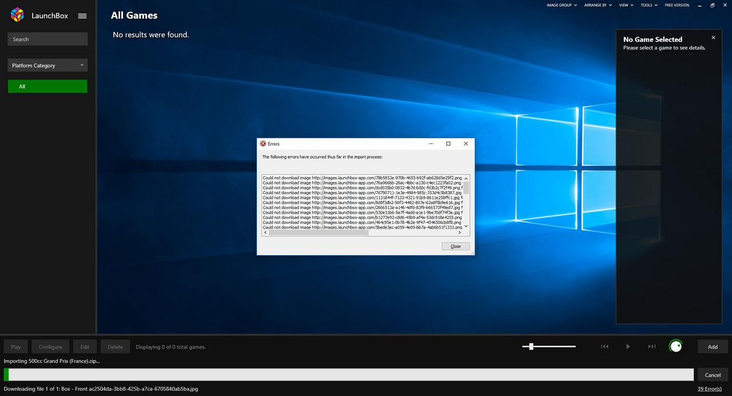Select error line containing b1277e92-c8d6
Viewport: 732px width, 396px height.
click(363, 217)
